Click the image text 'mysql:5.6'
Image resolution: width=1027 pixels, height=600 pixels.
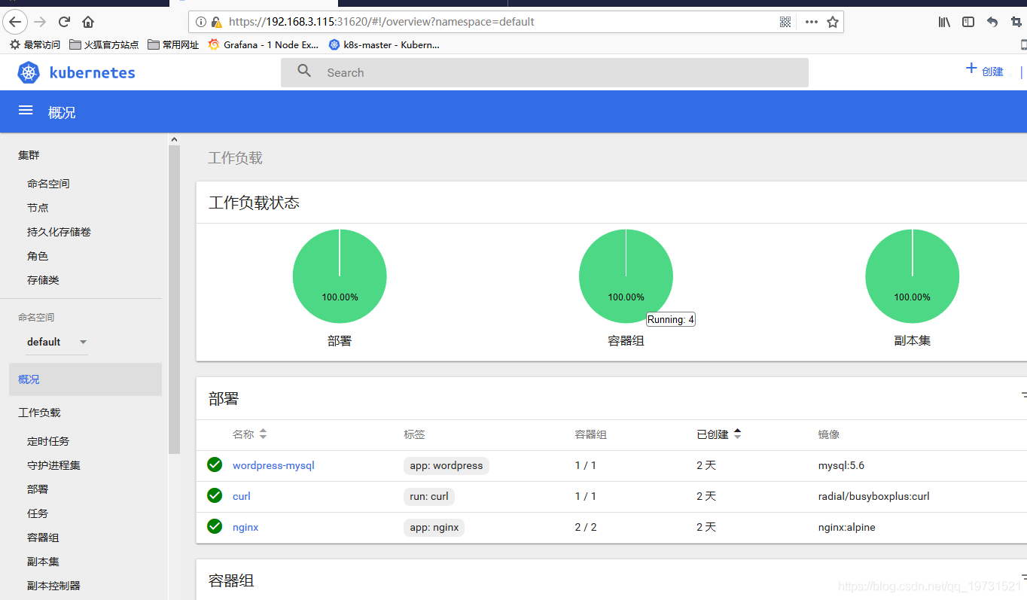[x=841, y=465]
